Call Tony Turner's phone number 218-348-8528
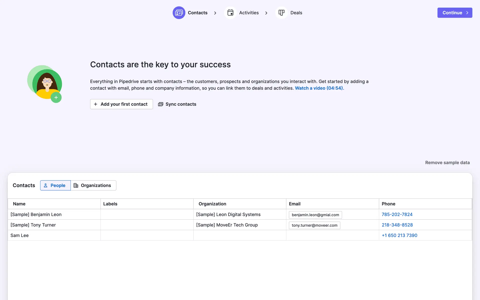 (397, 225)
